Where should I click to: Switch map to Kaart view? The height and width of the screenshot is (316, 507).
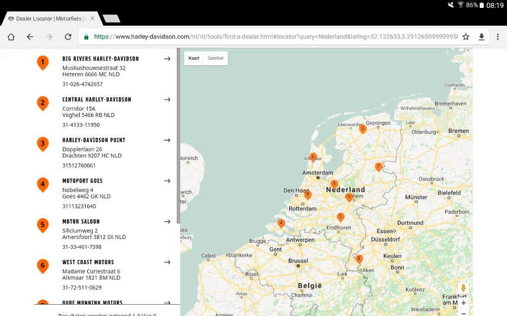point(194,58)
